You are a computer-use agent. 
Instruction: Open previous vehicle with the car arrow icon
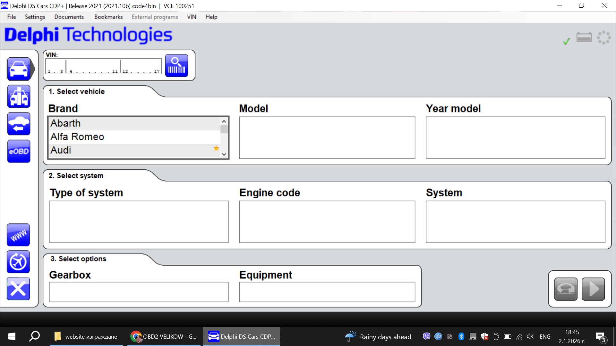click(18, 124)
